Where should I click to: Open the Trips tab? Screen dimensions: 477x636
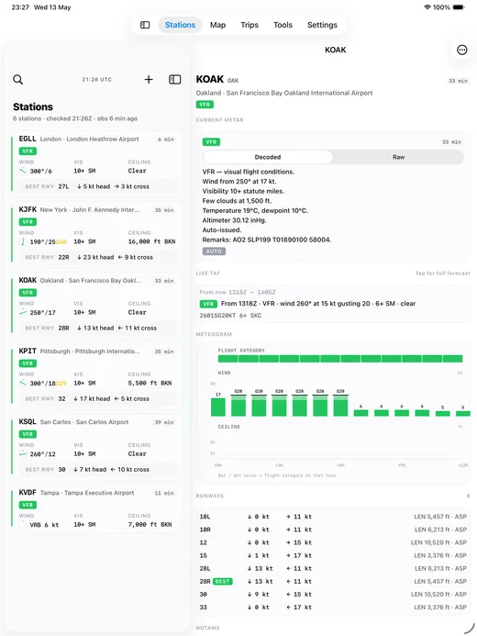(250, 25)
